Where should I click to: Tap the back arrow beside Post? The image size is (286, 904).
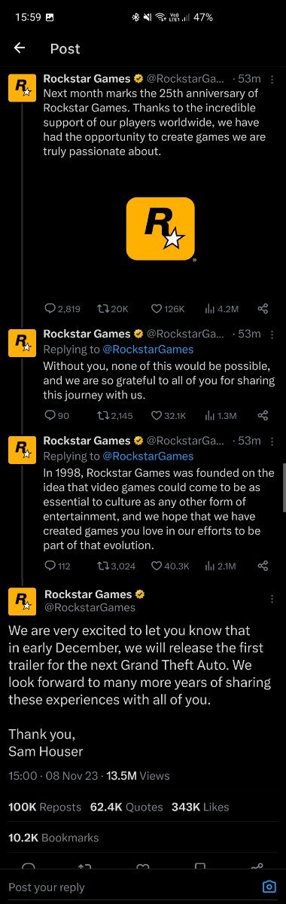20,48
